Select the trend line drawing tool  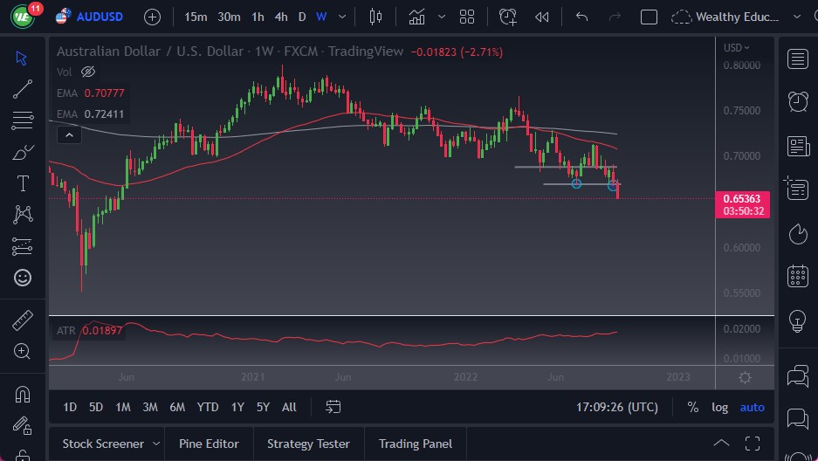pos(23,88)
